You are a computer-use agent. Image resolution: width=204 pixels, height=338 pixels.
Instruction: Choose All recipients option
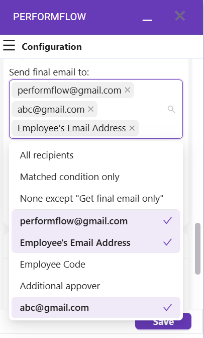click(96, 155)
